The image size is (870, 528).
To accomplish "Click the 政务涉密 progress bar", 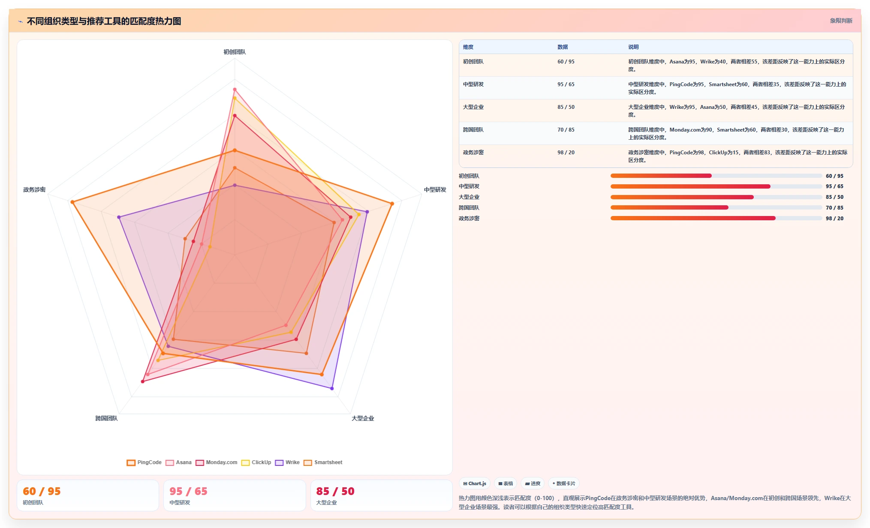I will tap(716, 218).
